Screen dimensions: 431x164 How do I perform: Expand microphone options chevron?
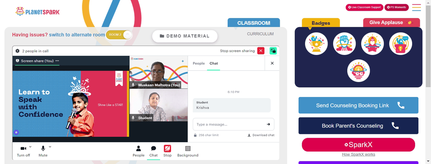[50, 147]
